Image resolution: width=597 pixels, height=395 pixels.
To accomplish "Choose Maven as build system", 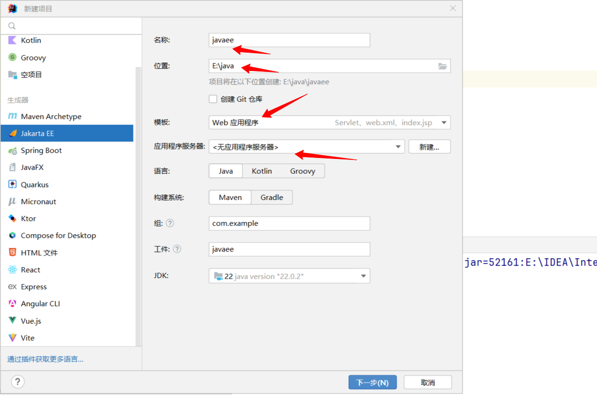I will [230, 197].
